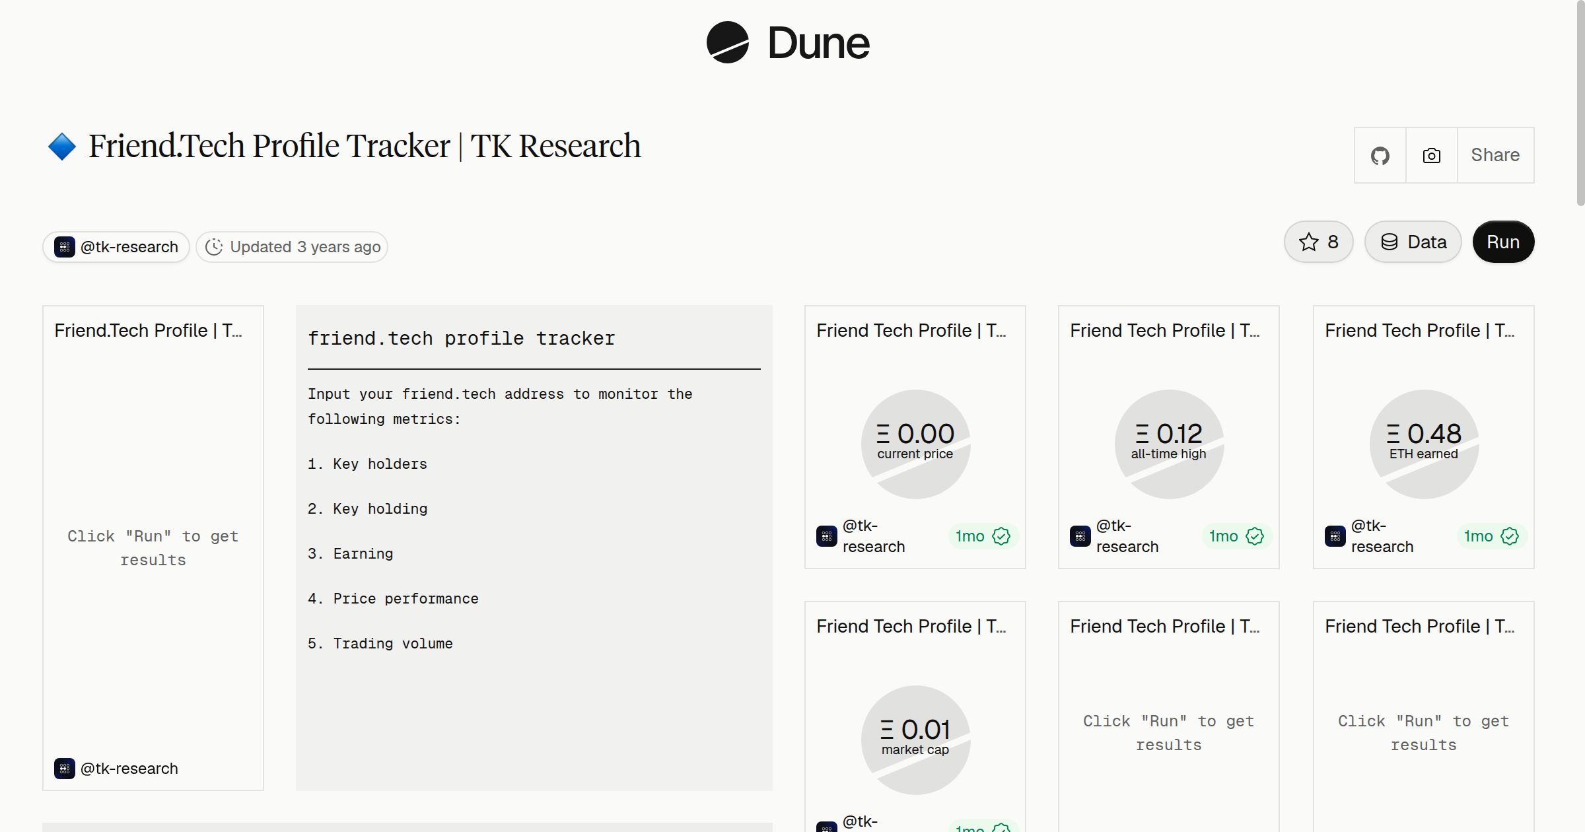This screenshot has height=832, width=1585.
Task: Open the ETH earned card title
Action: pyautogui.click(x=1420, y=330)
